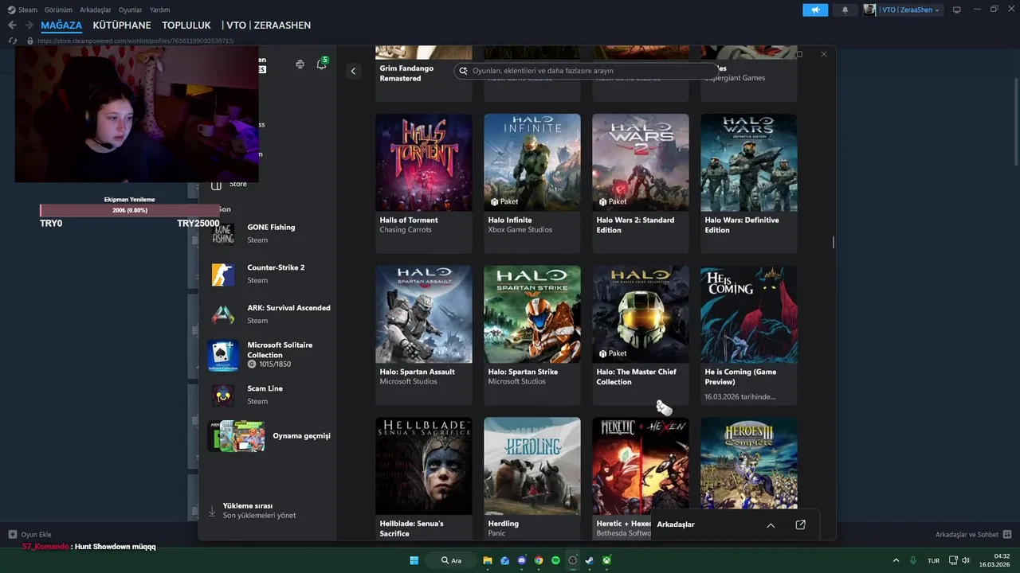Open Xbox app from the taskbar
The height and width of the screenshot is (573, 1020).
(x=606, y=560)
